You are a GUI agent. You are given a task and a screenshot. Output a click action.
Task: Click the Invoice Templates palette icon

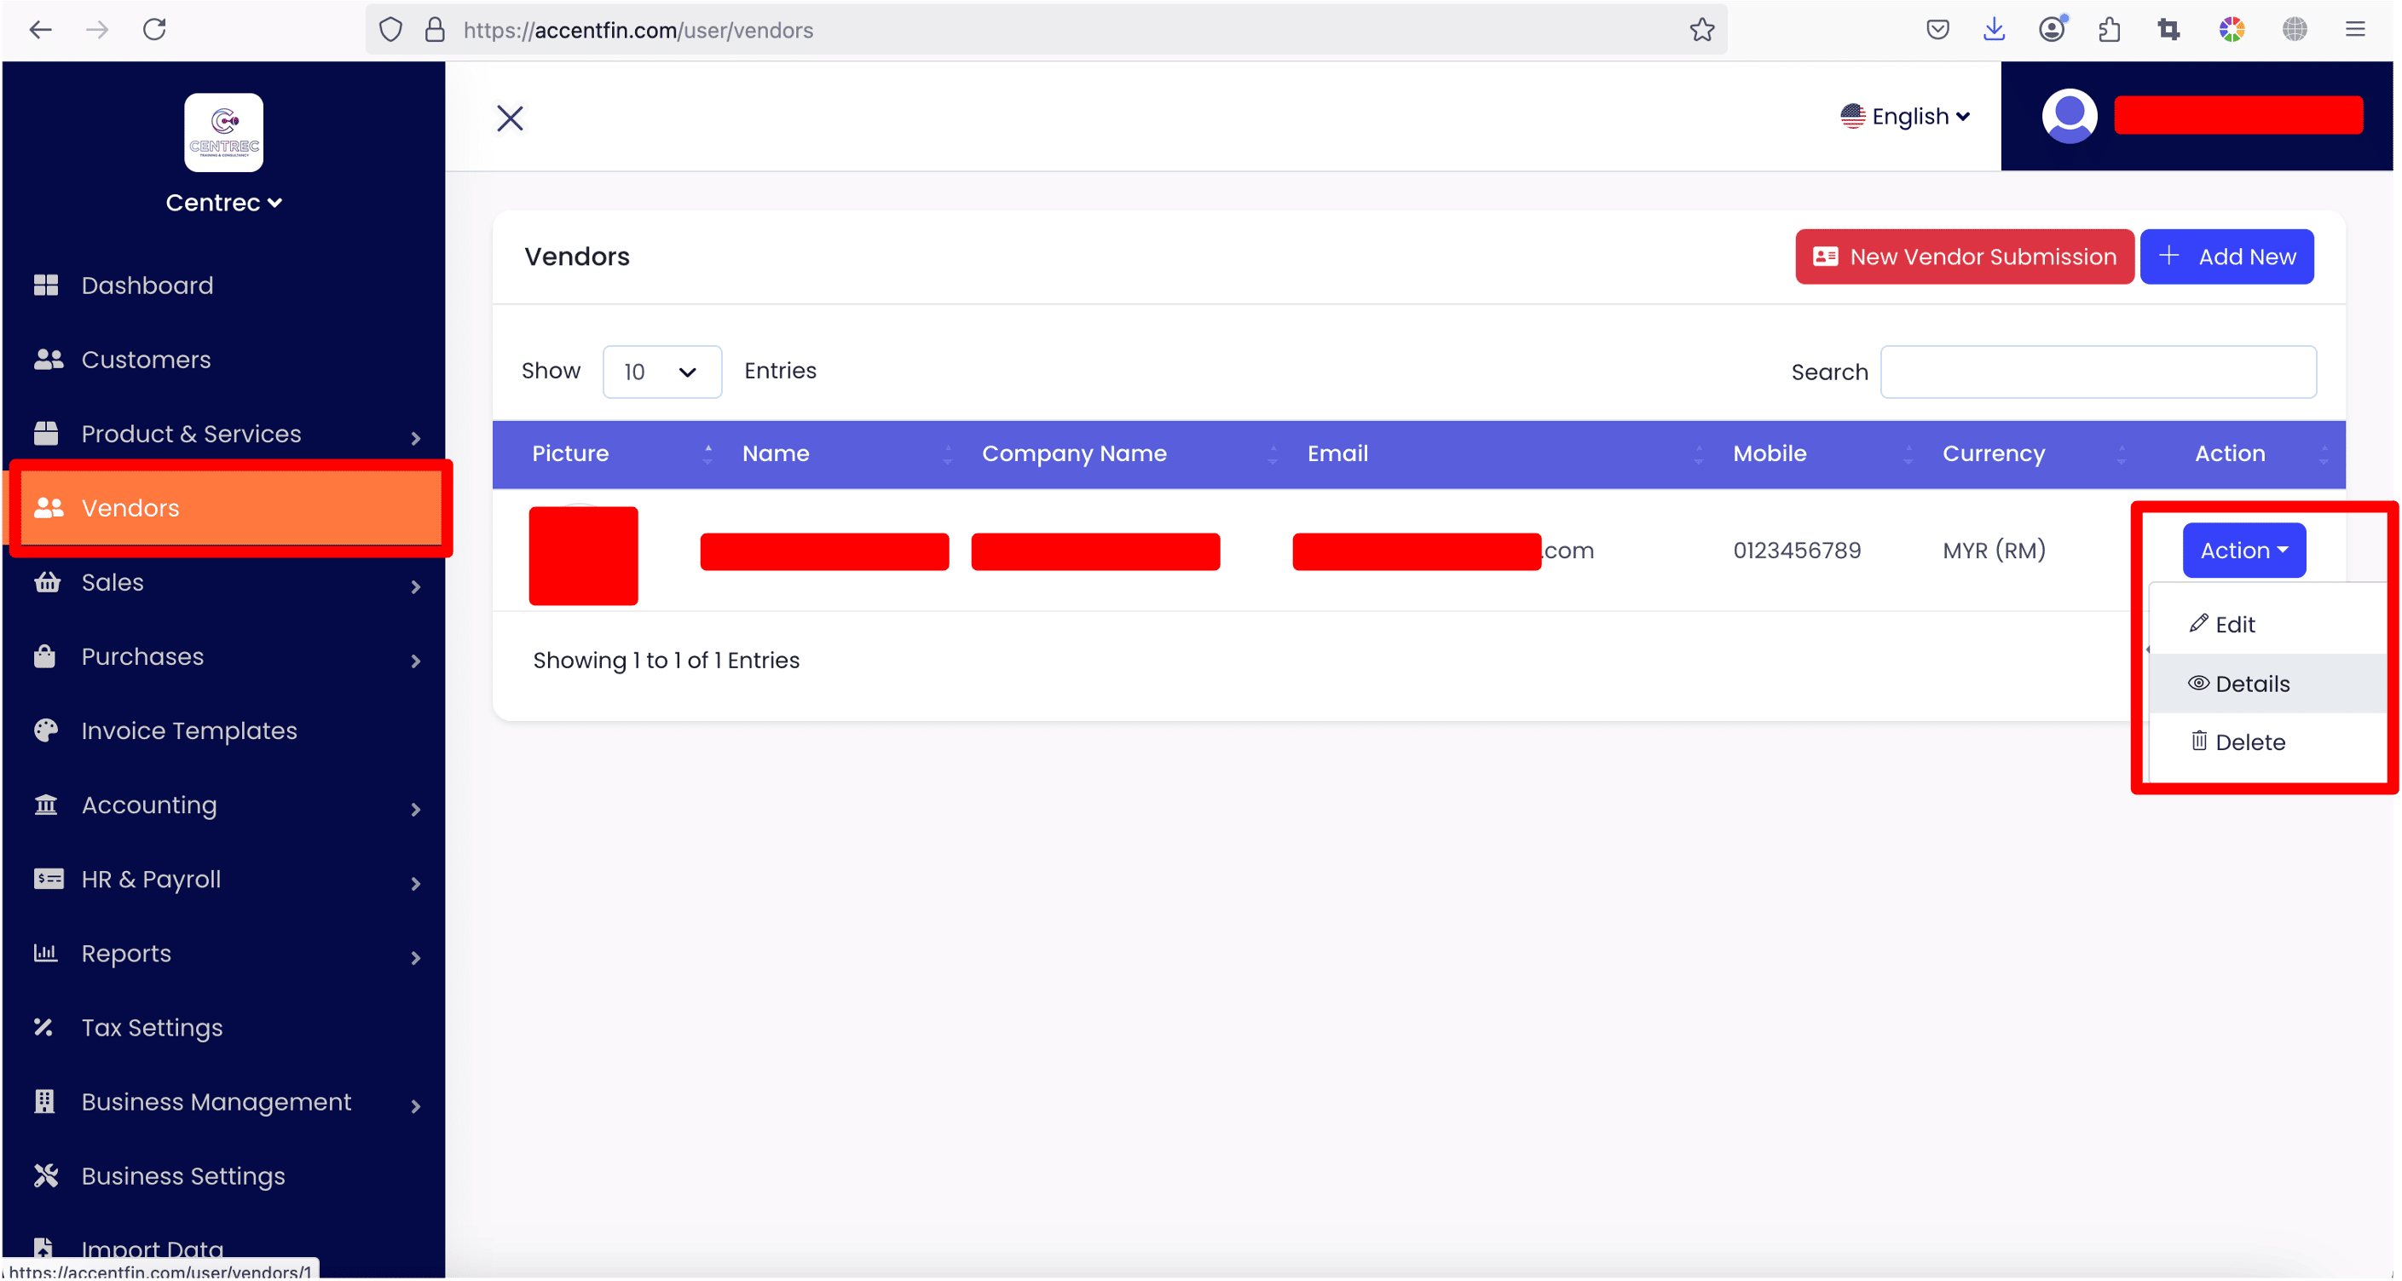(x=46, y=730)
